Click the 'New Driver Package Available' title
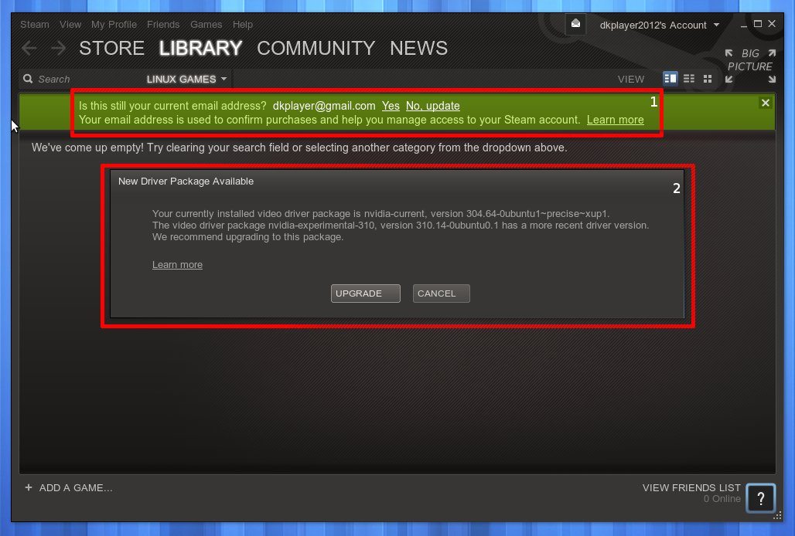The width and height of the screenshot is (795, 536). 186,181
